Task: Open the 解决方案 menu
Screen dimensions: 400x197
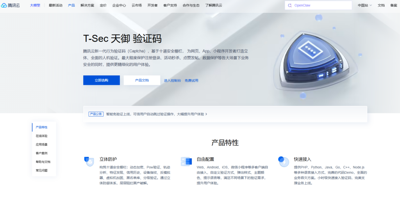Action: [x=87, y=5]
